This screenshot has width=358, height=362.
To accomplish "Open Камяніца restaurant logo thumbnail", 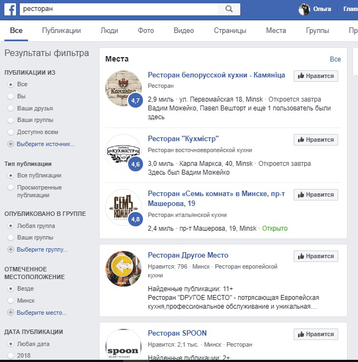I will 123,88.
